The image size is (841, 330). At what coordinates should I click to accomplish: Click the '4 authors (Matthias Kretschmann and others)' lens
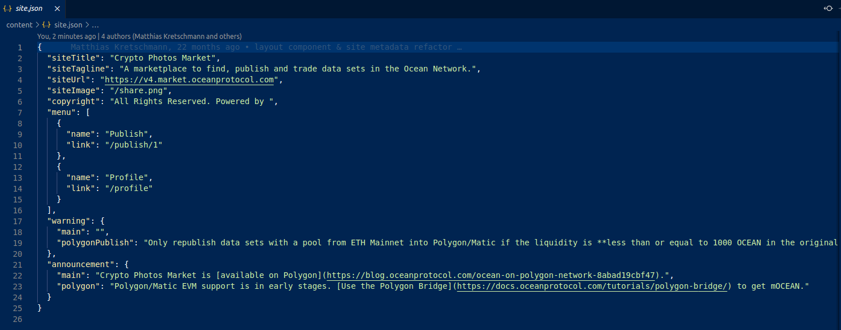(171, 36)
